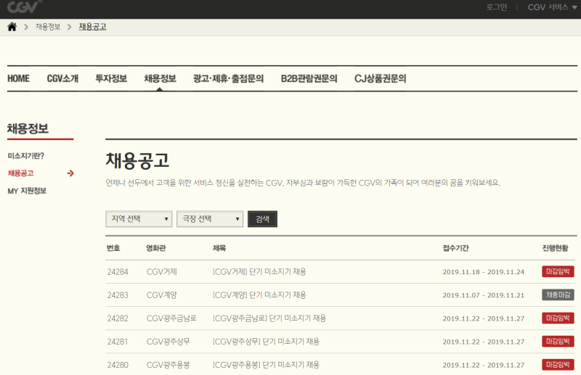The height and width of the screenshot is (375, 581).
Task: Click the 채용마감 badge for row 24283
Action: [558, 294]
